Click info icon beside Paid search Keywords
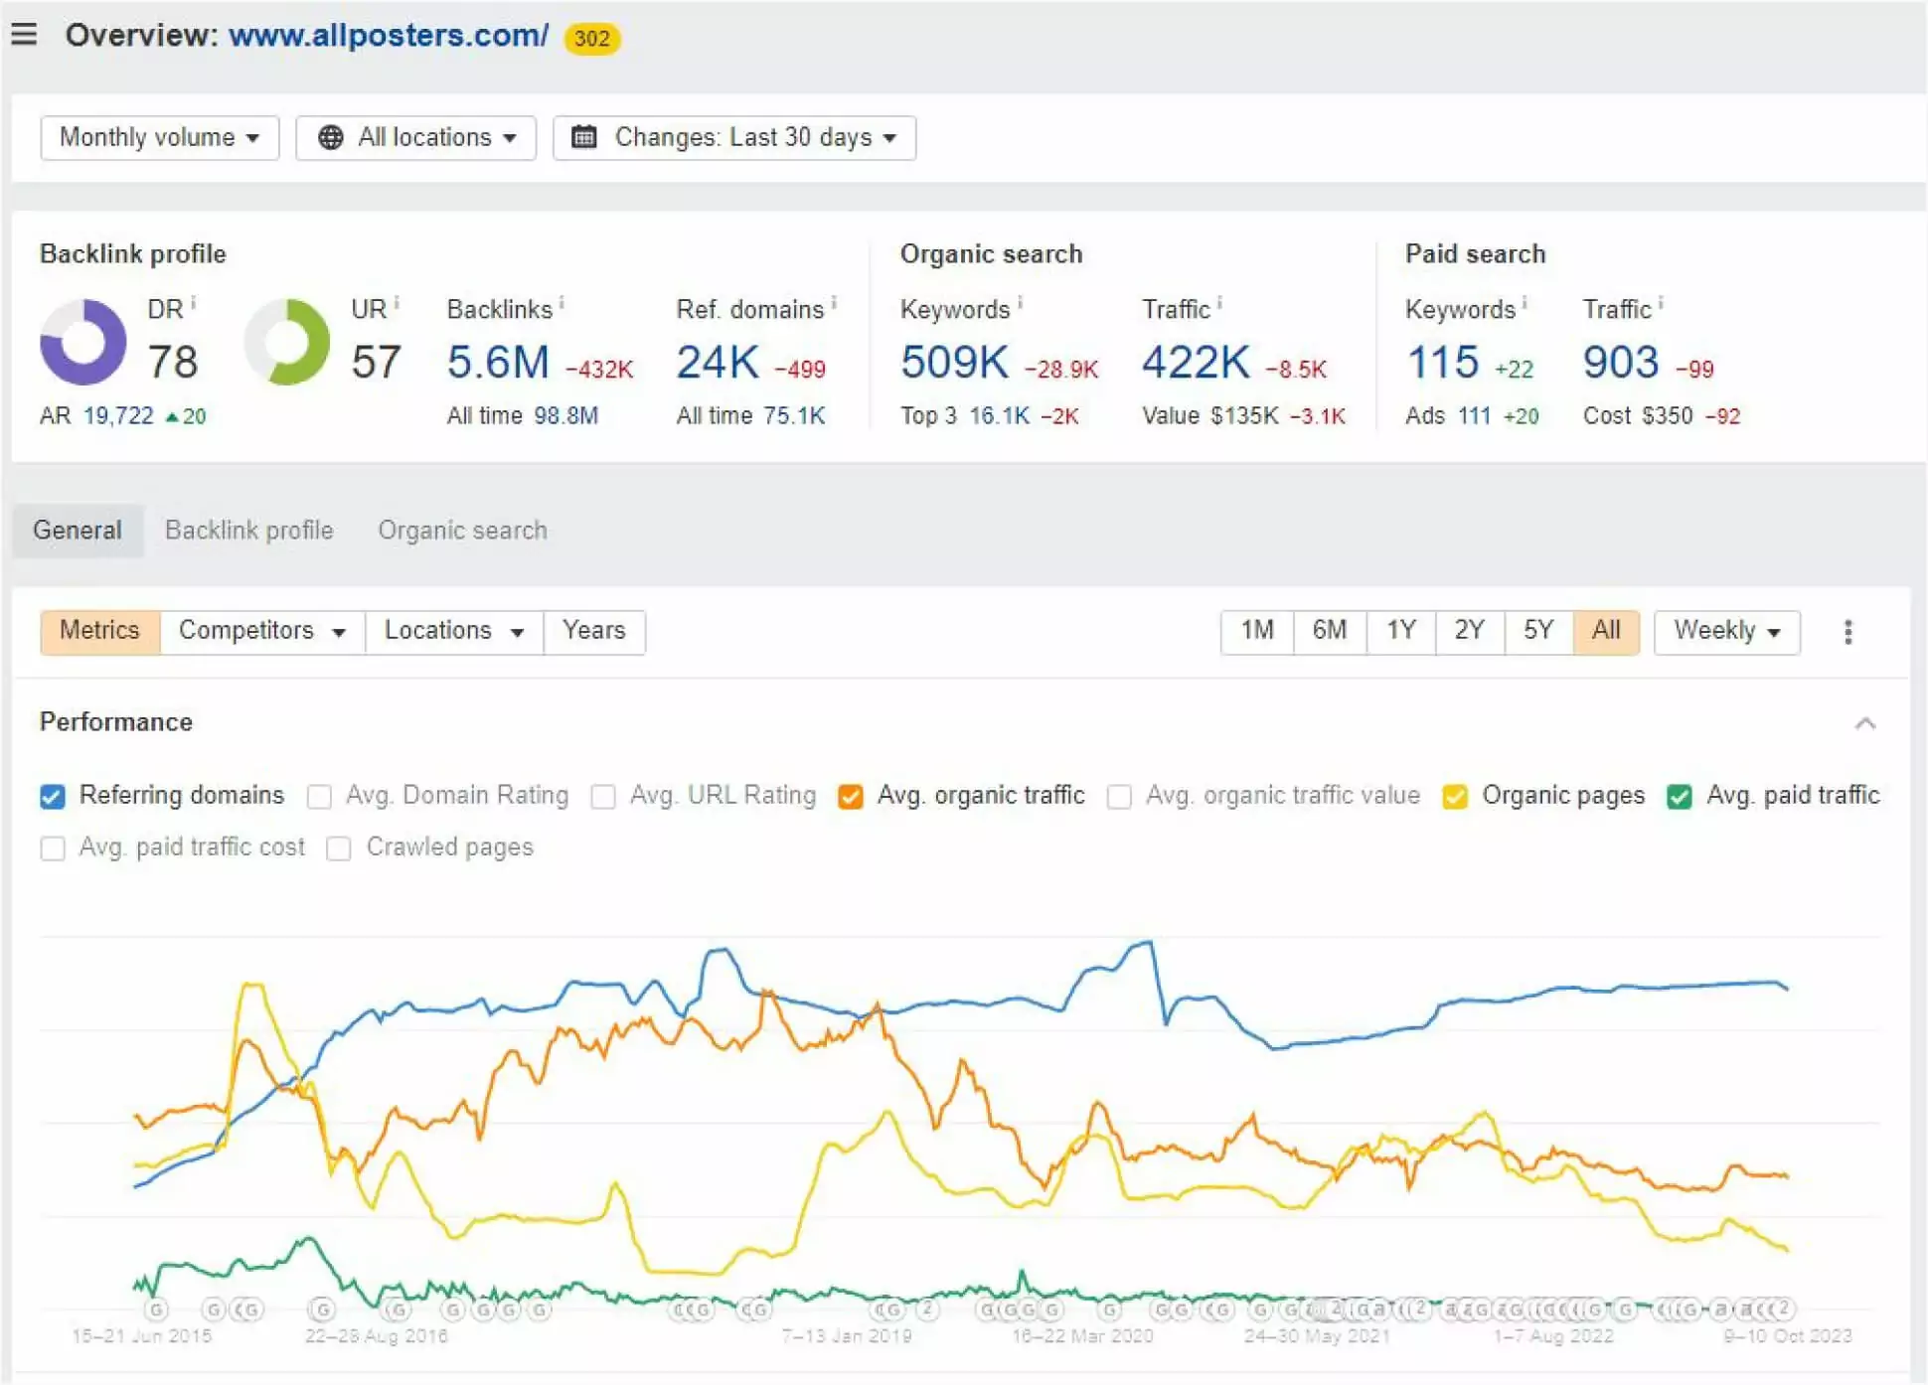This screenshot has width=1928, height=1385. click(1525, 303)
